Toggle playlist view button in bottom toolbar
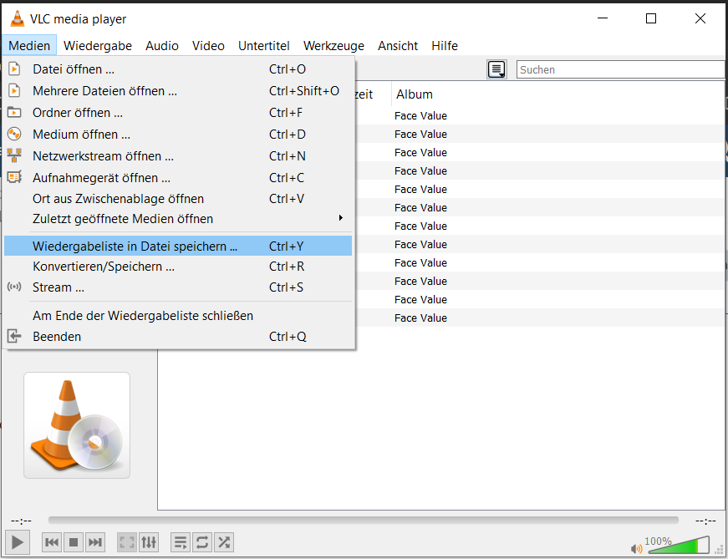Image resolution: width=728 pixels, height=559 pixels. coord(181,541)
